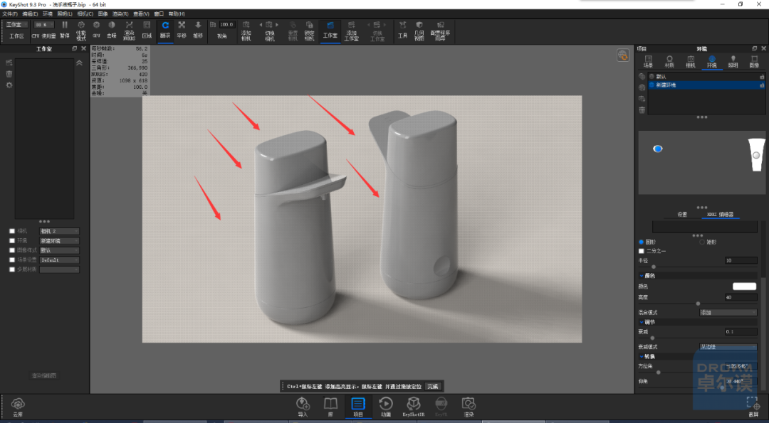Viewport: 769px width, 423px height.
Task: Click the white 颜色 color swatch
Action: (744, 287)
